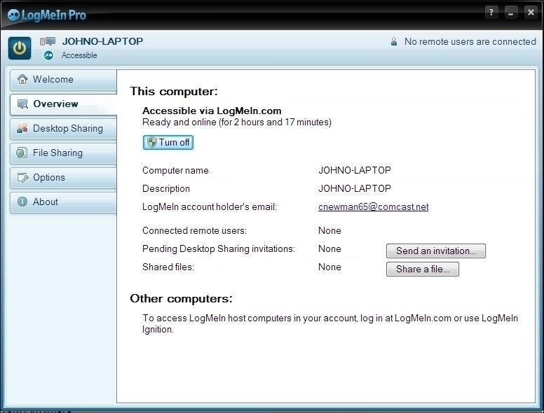Click the 'Pending Desktop Sharing invitations:' label

click(x=219, y=249)
